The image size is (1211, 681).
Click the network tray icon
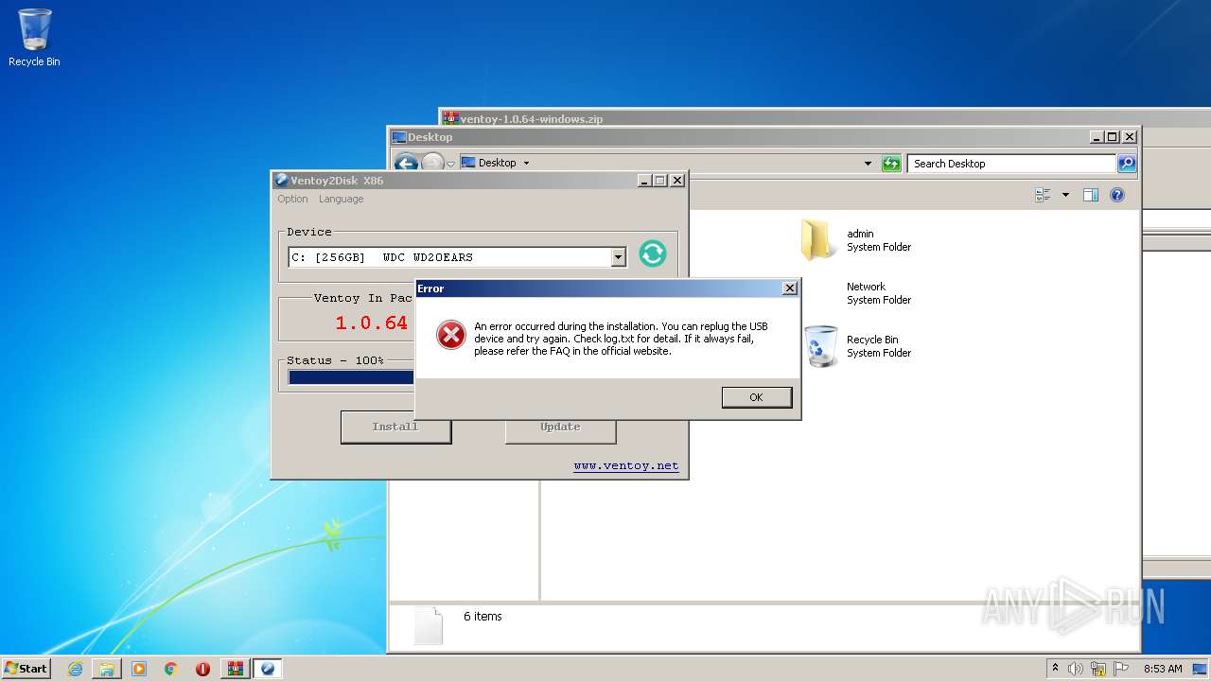coord(1098,669)
